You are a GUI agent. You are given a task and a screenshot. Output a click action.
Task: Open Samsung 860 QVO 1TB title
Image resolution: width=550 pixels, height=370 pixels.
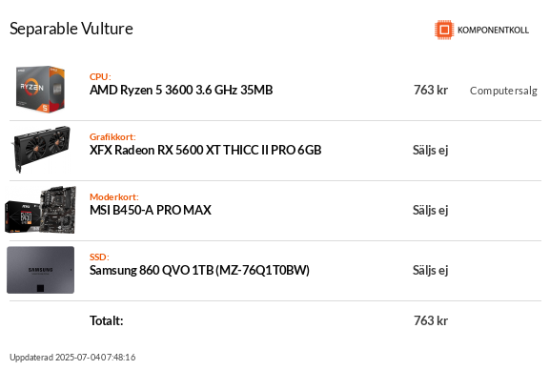(x=199, y=270)
